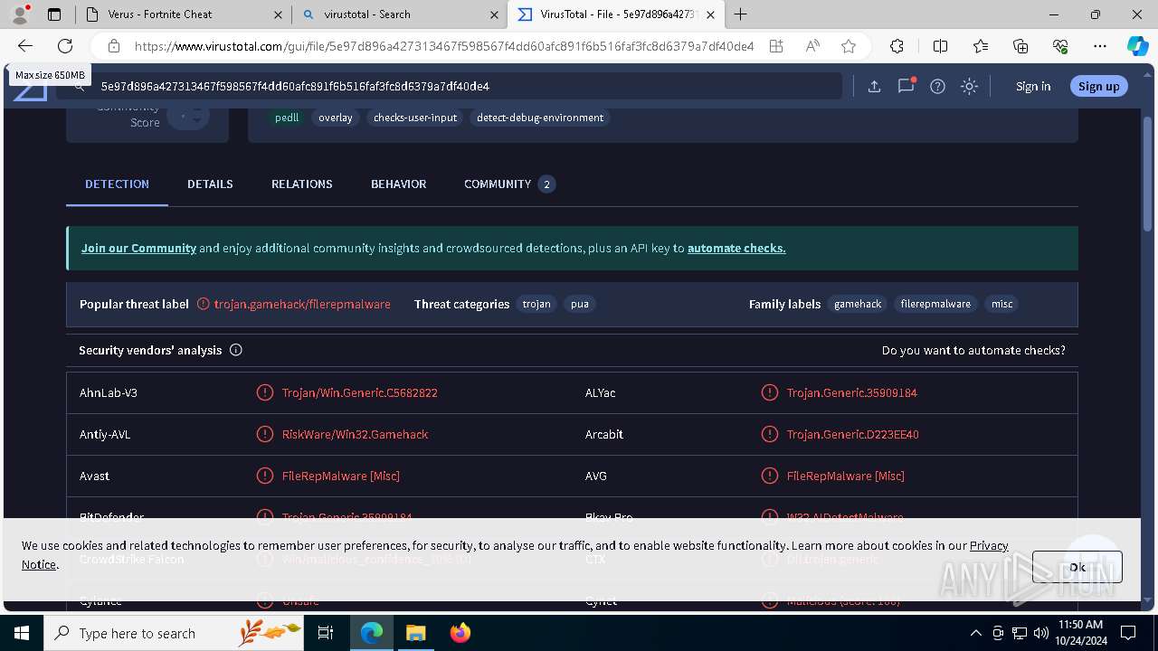The height and width of the screenshot is (651, 1158).
Task: Toggle VirusTotal light/dark theme
Action: (969, 86)
